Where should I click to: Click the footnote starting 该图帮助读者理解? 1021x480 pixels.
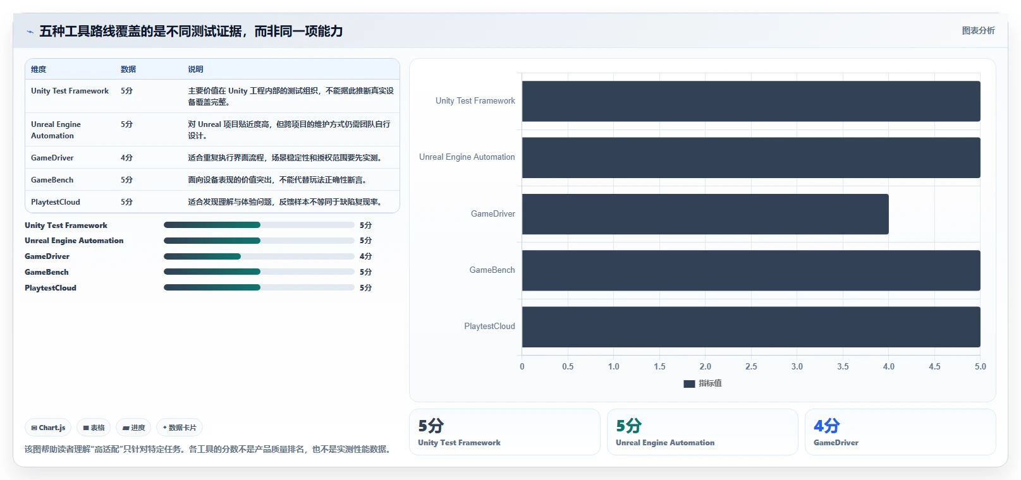coord(209,450)
